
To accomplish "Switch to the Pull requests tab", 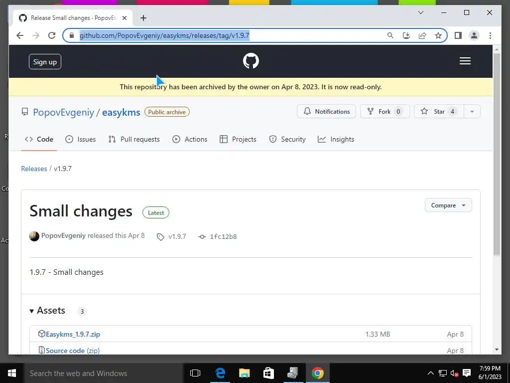I will coord(134,140).
